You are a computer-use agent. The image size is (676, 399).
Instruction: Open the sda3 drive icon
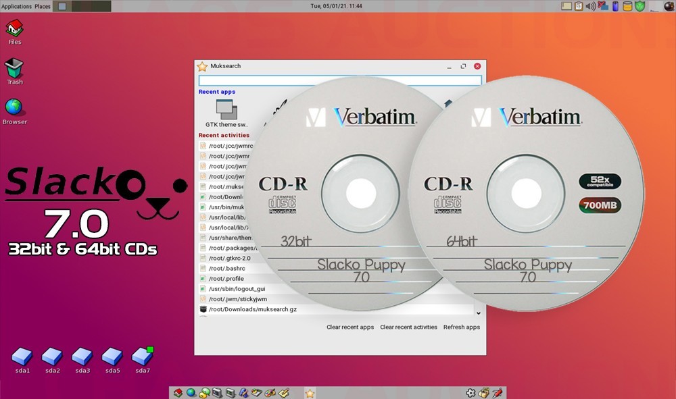click(82, 361)
